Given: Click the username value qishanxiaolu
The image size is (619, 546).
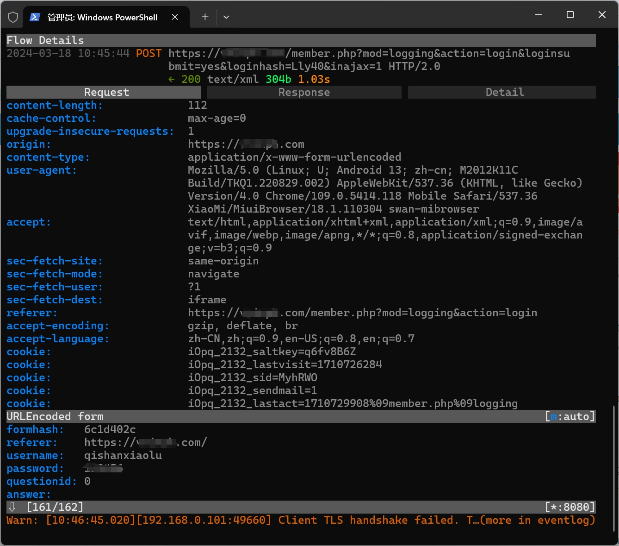Looking at the screenshot, I should click(123, 455).
